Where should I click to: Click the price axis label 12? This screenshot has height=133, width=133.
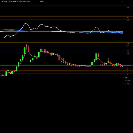pos(128,54)
